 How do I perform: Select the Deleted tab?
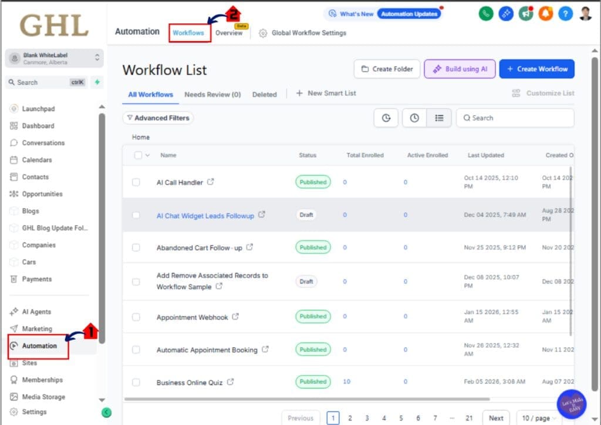click(265, 94)
